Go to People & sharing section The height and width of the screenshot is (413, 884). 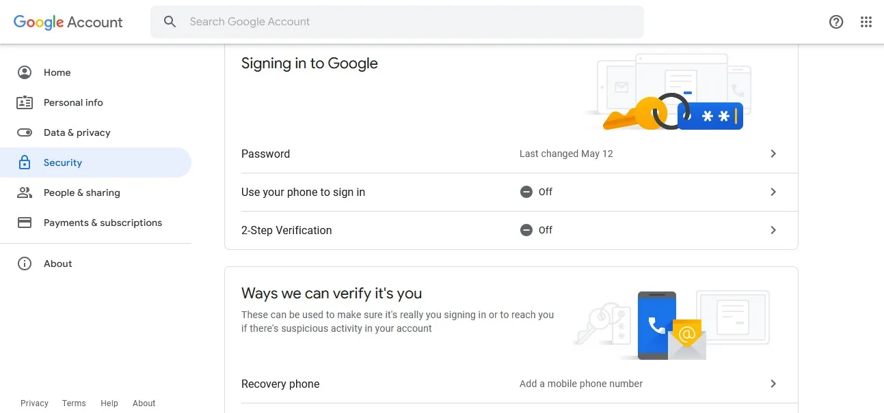(x=96, y=193)
